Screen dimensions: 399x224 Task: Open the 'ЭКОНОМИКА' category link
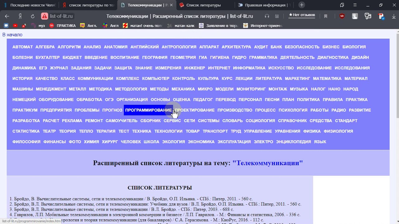(201, 142)
